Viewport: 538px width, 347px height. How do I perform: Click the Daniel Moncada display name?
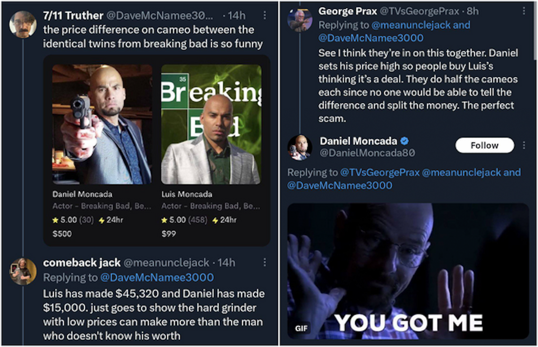359,141
